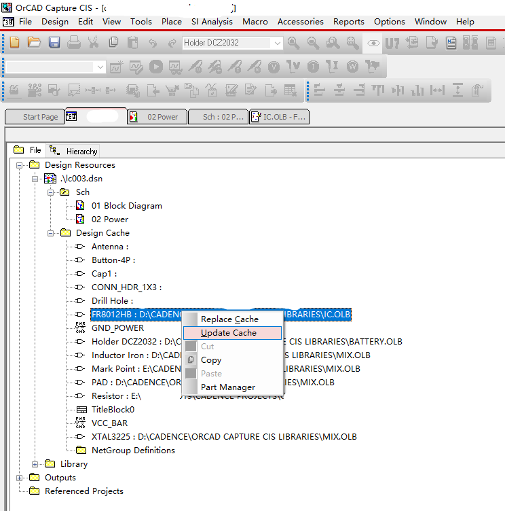Choose Part Manager from context menu

(232, 387)
